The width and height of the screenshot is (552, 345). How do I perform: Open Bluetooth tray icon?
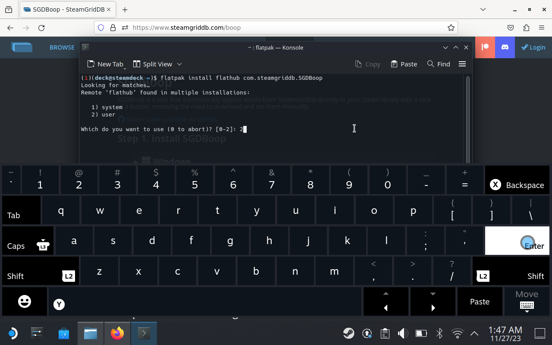[439, 333]
